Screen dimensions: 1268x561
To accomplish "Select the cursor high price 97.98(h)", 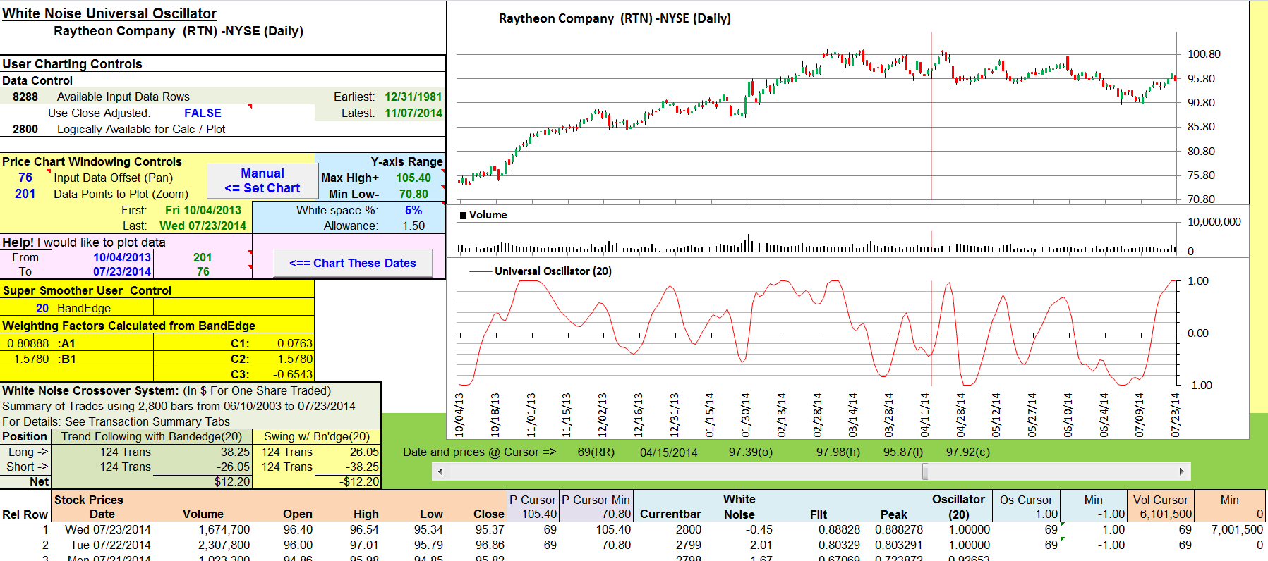I will pos(838,452).
